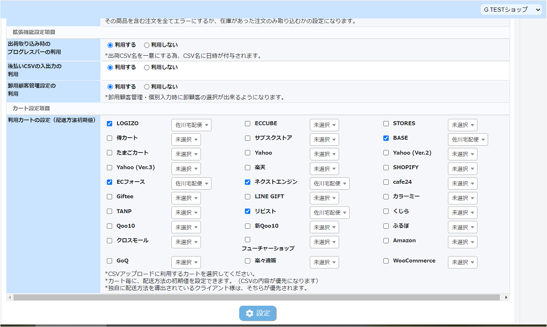Check the 楽々通販 checkbox
This screenshot has height=327, width=547.
pyautogui.click(x=248, y=261)
